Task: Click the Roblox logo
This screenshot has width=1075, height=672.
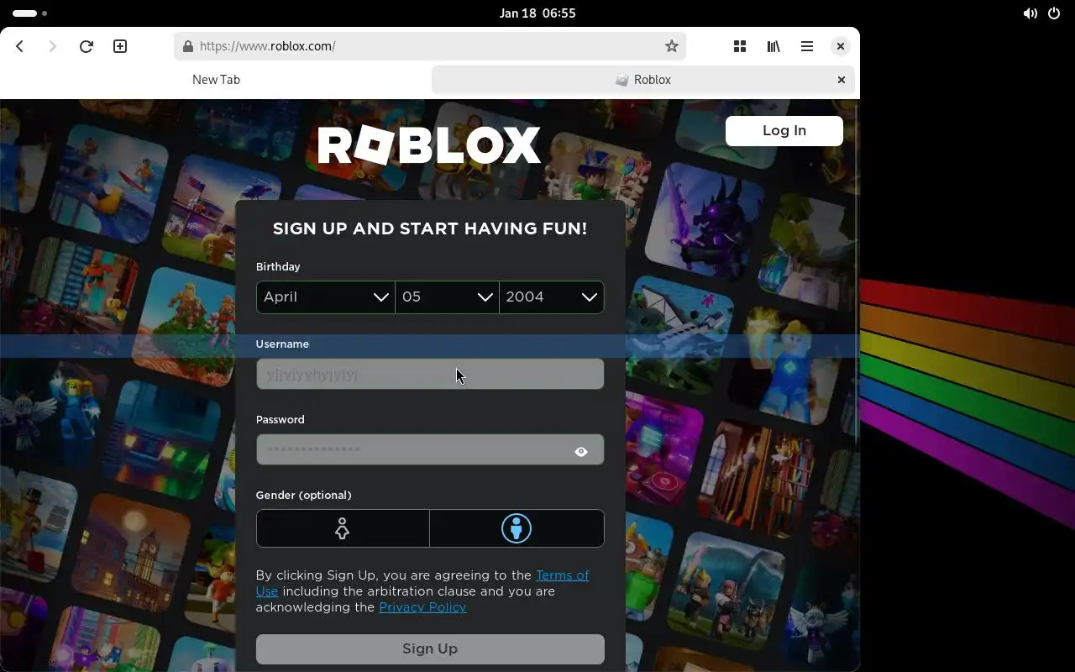Action: (x=429, y=145)
